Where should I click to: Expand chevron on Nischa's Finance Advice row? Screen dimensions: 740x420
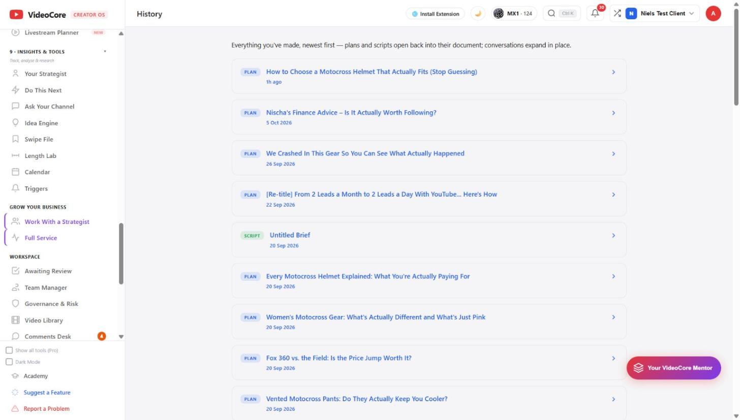click(613, 113)
